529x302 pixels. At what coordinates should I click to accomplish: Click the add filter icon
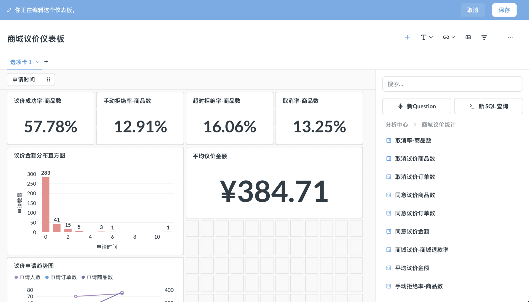484,37
